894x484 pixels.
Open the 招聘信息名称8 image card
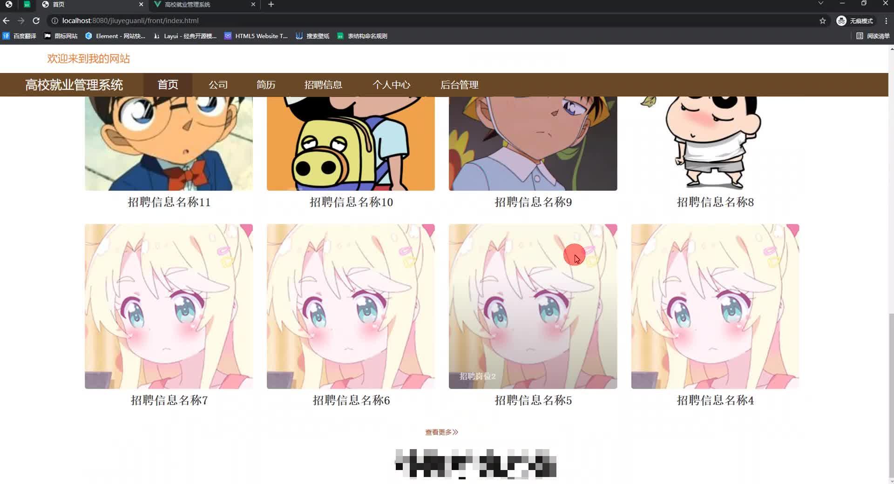(715, 143)
